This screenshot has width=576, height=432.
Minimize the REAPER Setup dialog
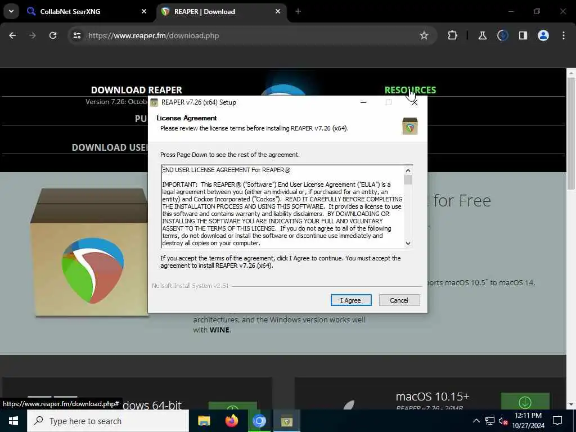pos(363,102)
